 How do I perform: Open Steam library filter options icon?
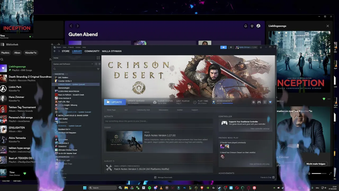click(x=98, y=69)
